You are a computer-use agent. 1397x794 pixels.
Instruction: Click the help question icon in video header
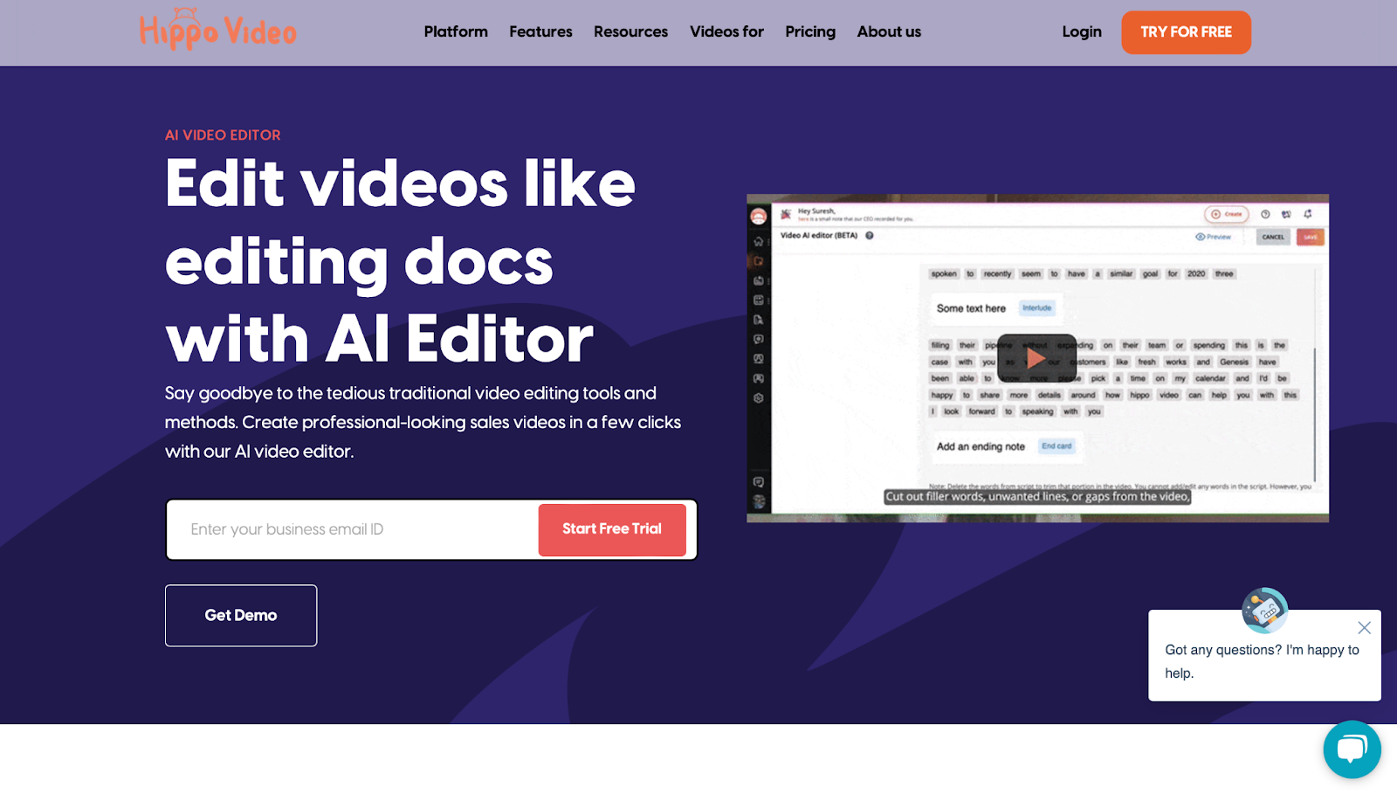click(x=1265, y=214)
